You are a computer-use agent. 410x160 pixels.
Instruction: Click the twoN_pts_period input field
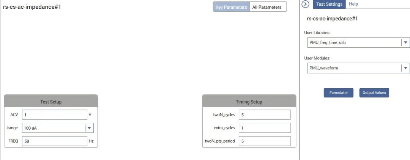click(x=265, y=141)
